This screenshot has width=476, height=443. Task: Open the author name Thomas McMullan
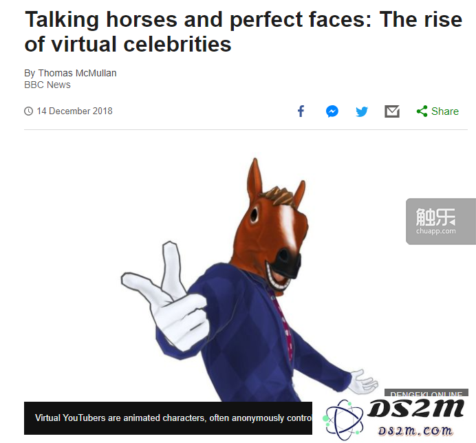(x=77, y=73)
